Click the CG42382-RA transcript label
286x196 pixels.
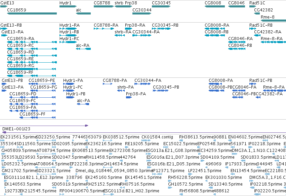point(268,32)
